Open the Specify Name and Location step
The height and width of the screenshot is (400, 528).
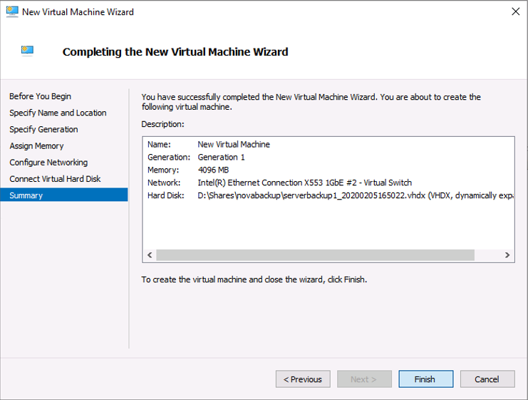(x=58, y=113)
